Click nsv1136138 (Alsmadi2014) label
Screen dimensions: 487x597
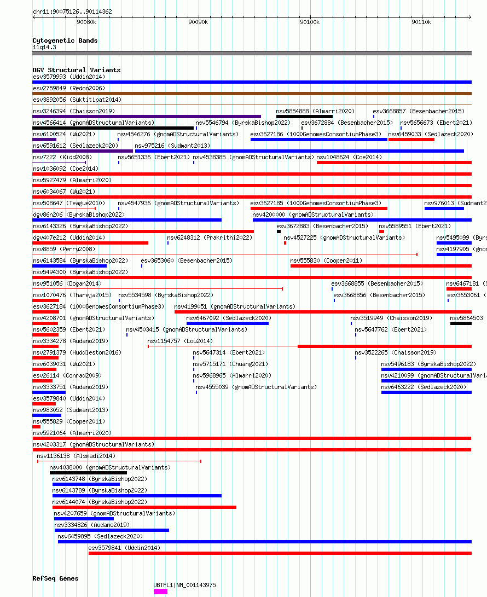(76, 456)
